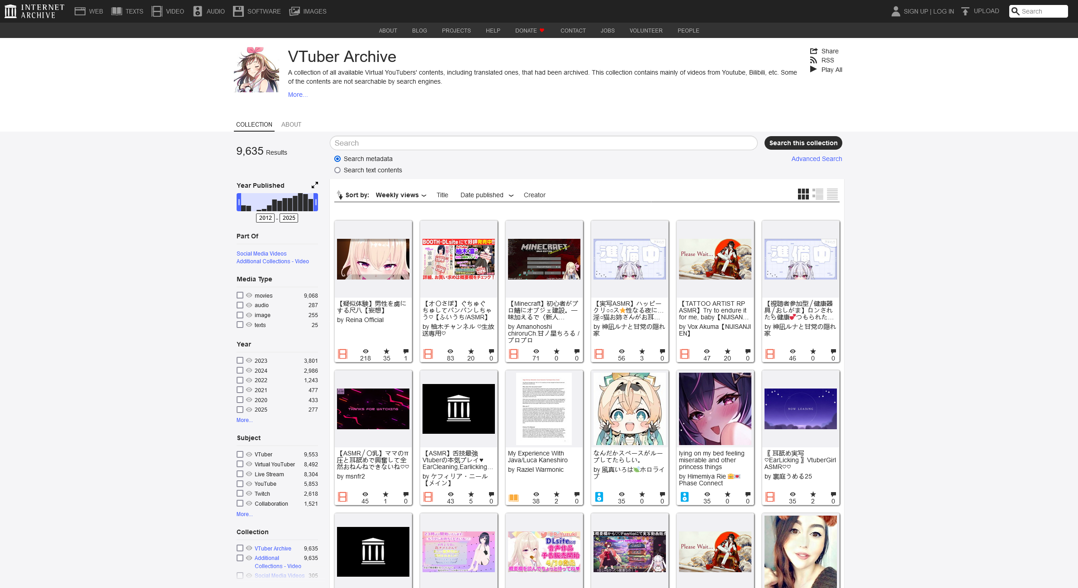Check the 2023 year filter
Screen dimensions: 1078x588
pos(240,360)
